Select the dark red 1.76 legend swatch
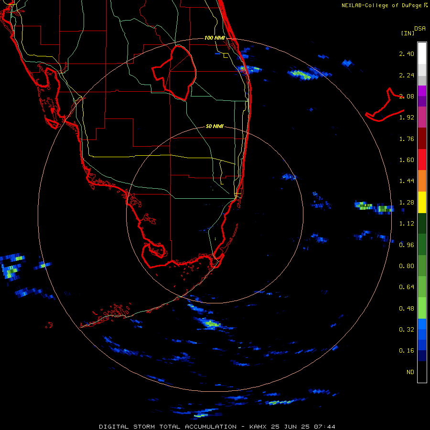The image size is (430, 430). pyautogui.click(x=422, y=139)
